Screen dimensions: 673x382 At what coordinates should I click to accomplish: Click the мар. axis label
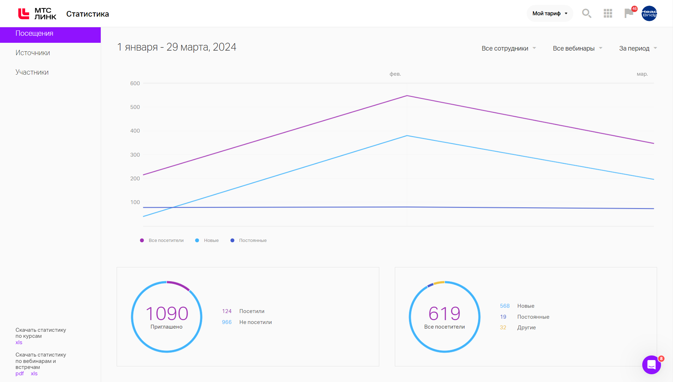click(x=642, y=74)
